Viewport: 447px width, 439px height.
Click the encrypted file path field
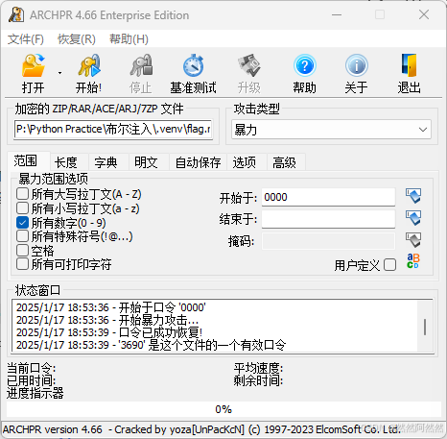click(x=113, y=130)
